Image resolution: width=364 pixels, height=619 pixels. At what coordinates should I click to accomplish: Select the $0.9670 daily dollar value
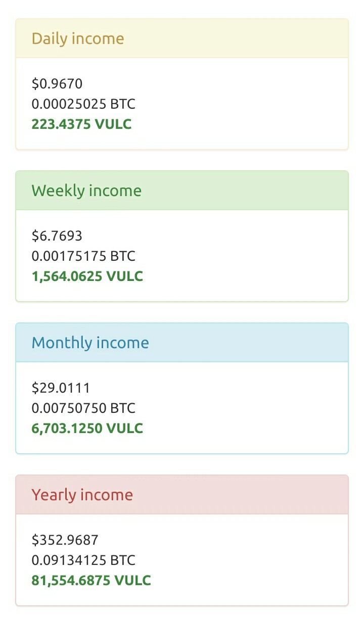coord(57,84)
